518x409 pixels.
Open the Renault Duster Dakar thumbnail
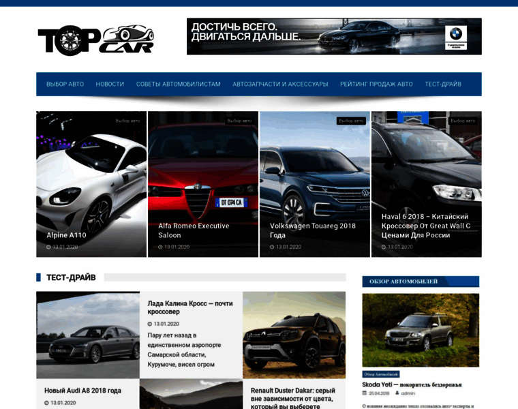294,335
